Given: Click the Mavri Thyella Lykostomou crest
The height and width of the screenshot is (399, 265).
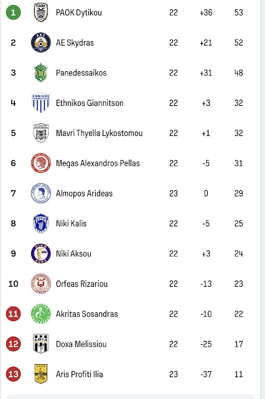Looking at the screenshot, I should pyautogui.click(x=41, y=133).
